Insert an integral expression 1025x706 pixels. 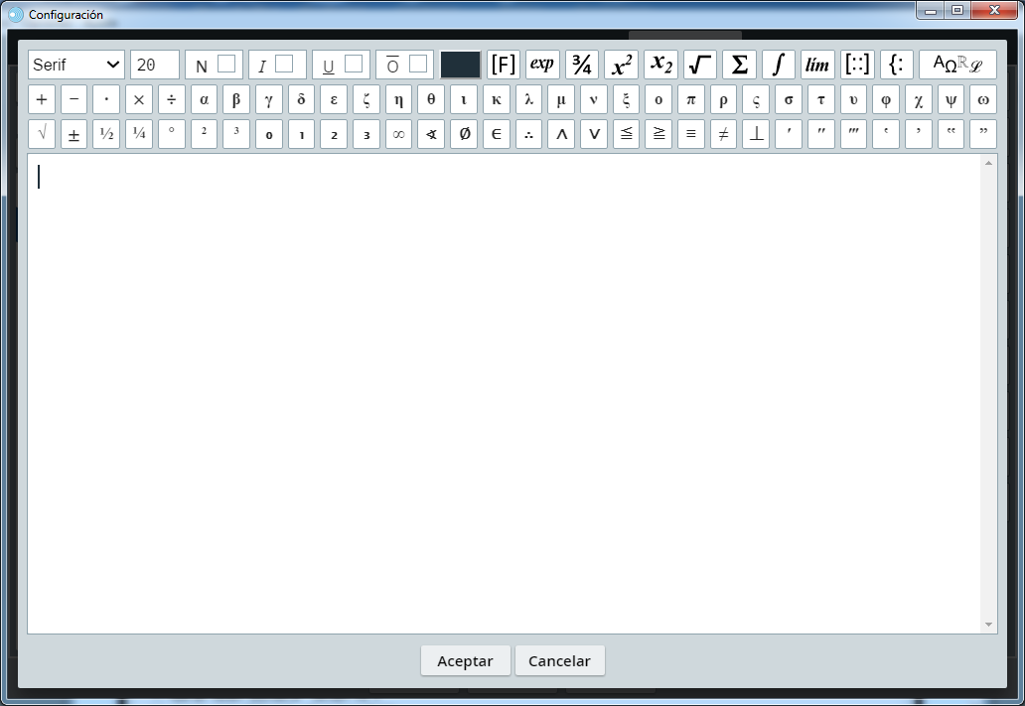tap(779, 65)
